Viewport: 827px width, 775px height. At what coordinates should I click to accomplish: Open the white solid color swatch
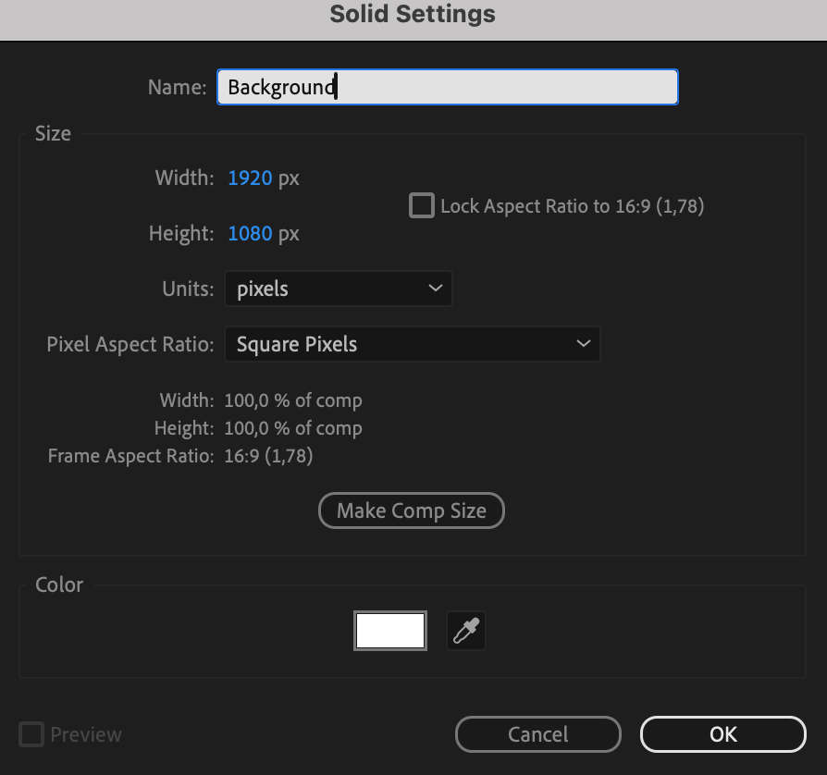click(x=390, y=632)
